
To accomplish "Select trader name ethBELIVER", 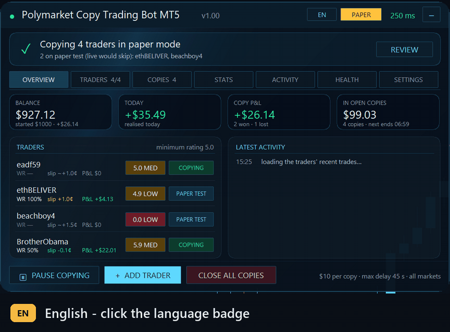I will tap(36, 190).
